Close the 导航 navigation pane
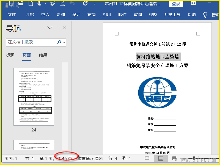 pyautogui.click(x=64, y=28)
